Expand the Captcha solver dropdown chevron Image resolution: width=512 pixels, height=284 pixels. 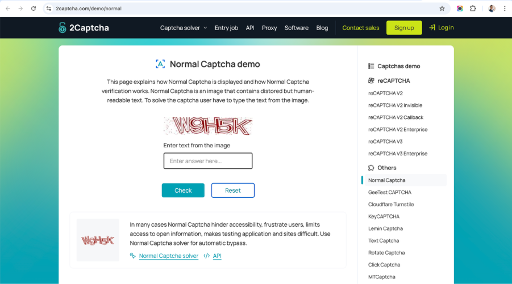pos(205,28)
